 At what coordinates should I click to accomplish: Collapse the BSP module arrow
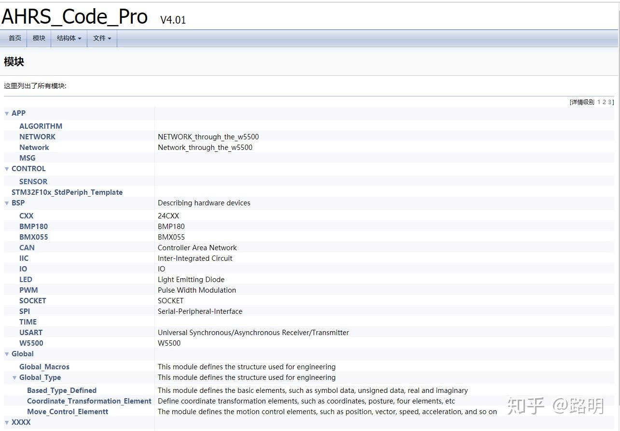click(7, 203)
